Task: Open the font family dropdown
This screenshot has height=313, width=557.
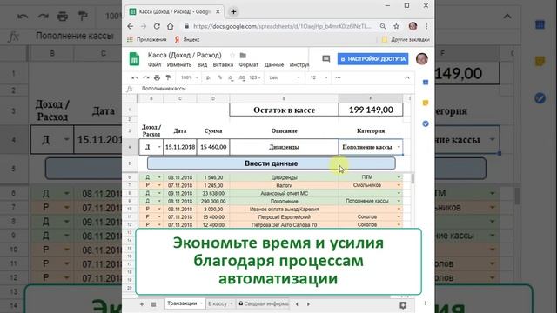Action: click(285, 77)
